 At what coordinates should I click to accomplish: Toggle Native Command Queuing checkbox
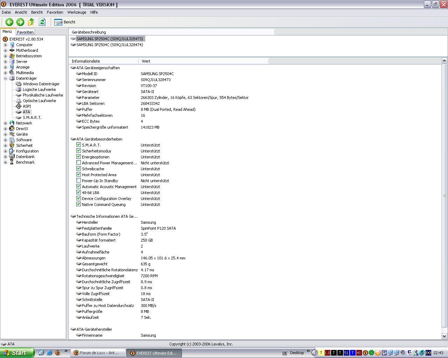pos(78,204)
